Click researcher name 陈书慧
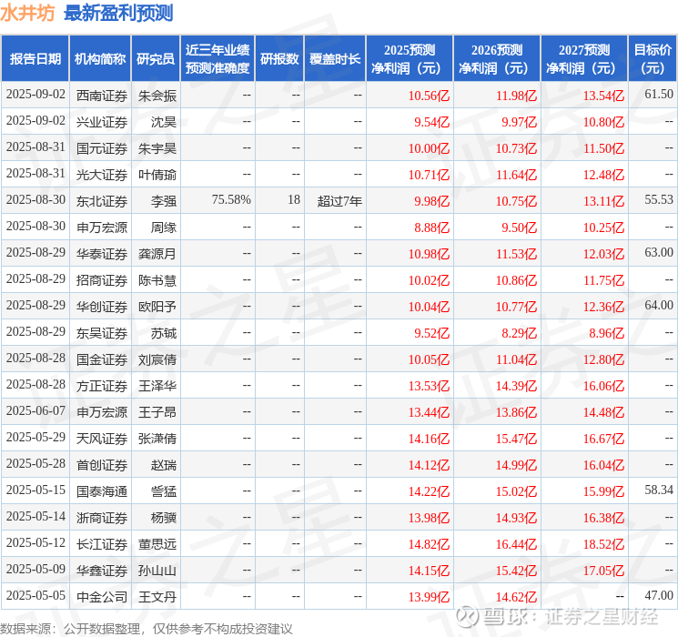The image size is (678, 637). 157,280
